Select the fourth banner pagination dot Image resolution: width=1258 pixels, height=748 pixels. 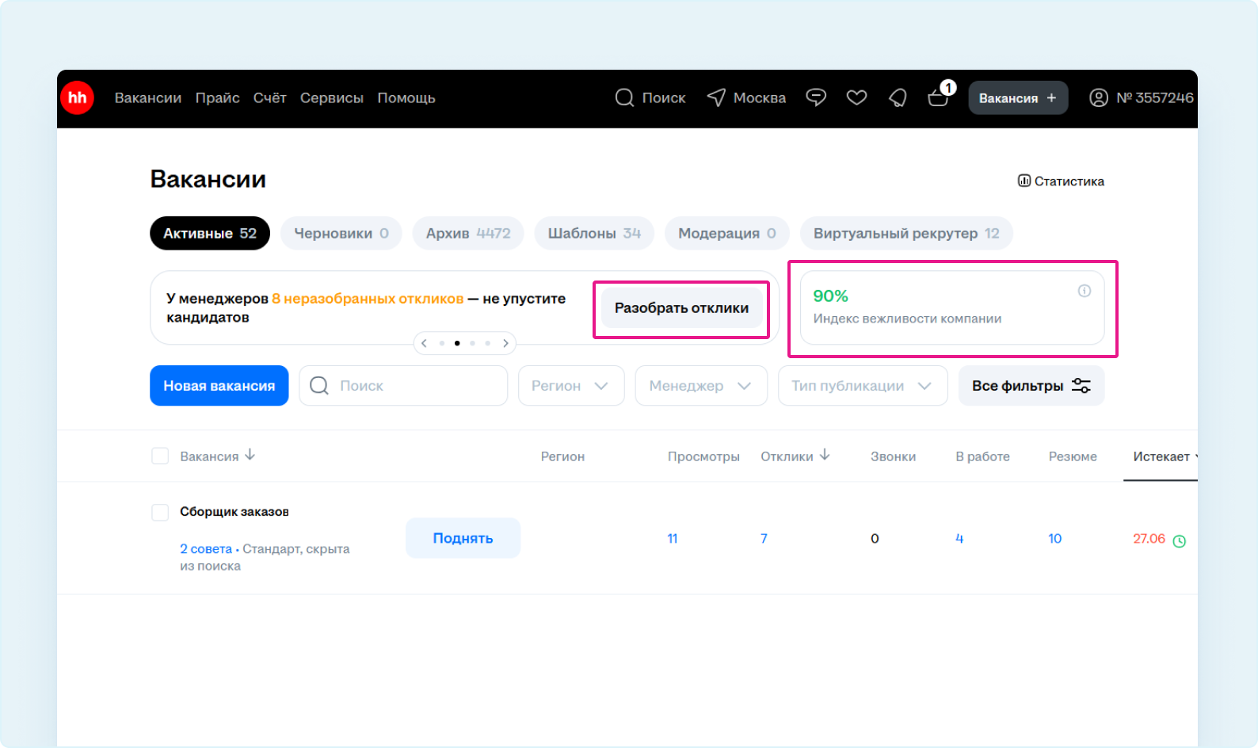pyautogui.click(x=488, y=343)
